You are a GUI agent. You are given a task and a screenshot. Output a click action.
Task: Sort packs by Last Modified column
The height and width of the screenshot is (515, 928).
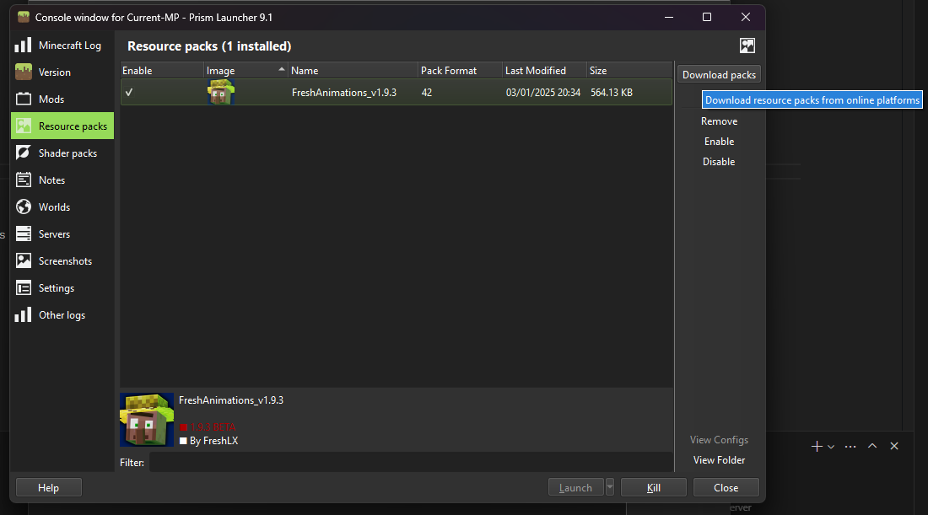tap(543, 71)
